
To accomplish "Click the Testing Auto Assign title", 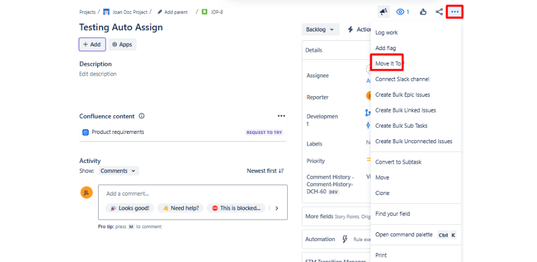I will click(x=121, y=27).
